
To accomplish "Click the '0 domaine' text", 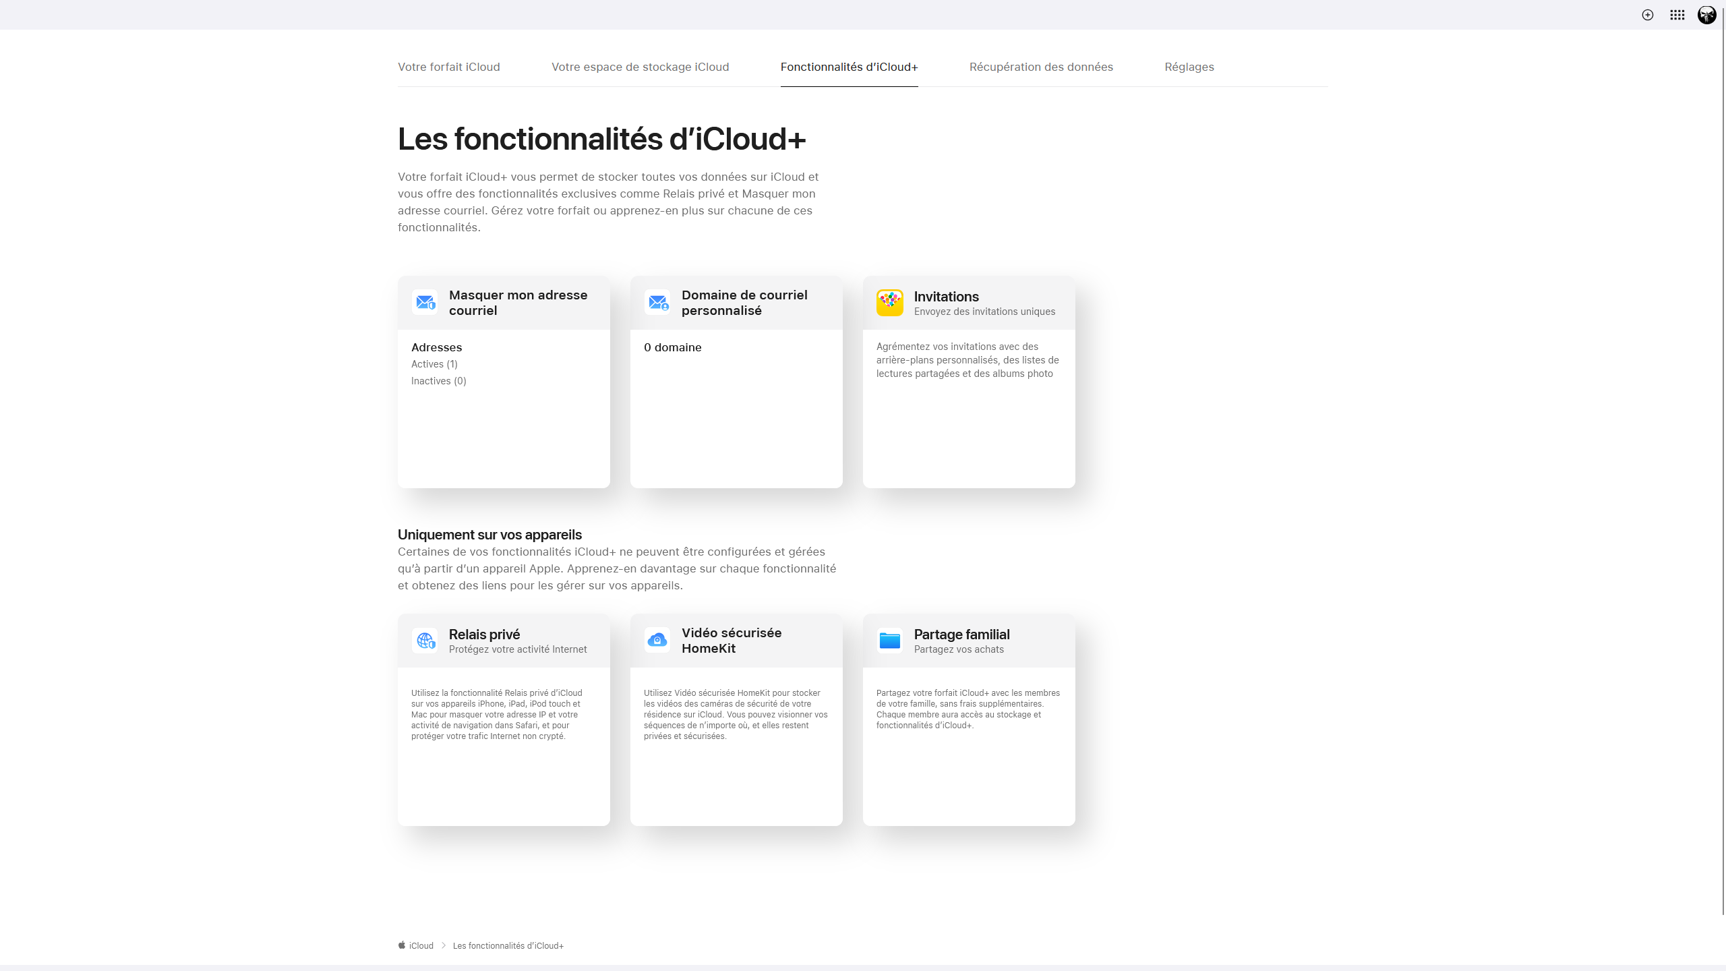I will [672, 347].
